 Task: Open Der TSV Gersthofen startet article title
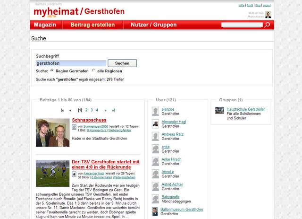pos(106,164)
